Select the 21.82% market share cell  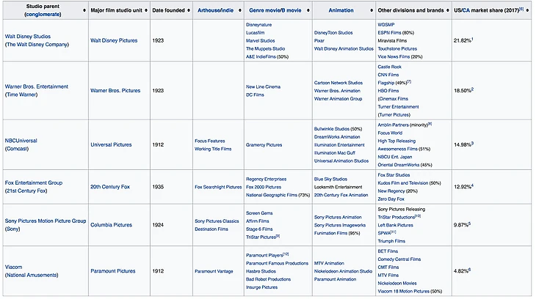pos(491,40)
